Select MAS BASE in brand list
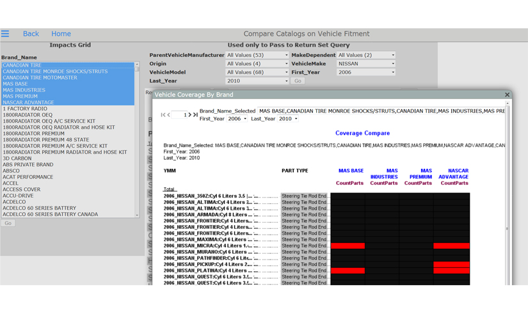The width and height of the screenshot is (528, 314). (x=68, y=84)
